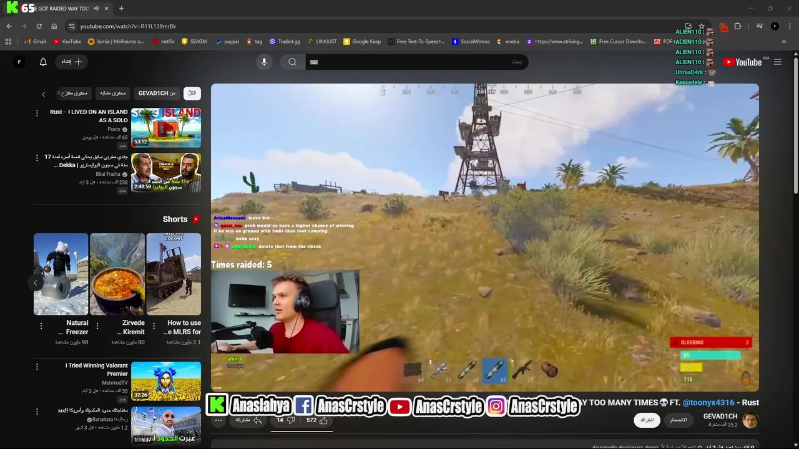Open the SEAGM bookmark
This screenshot has width=799, height=449.
194,42
